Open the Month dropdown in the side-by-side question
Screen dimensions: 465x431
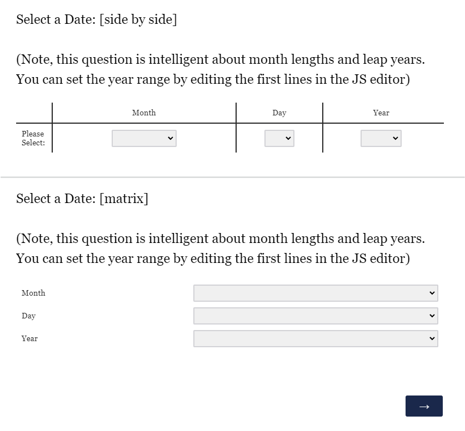(144, 138)
